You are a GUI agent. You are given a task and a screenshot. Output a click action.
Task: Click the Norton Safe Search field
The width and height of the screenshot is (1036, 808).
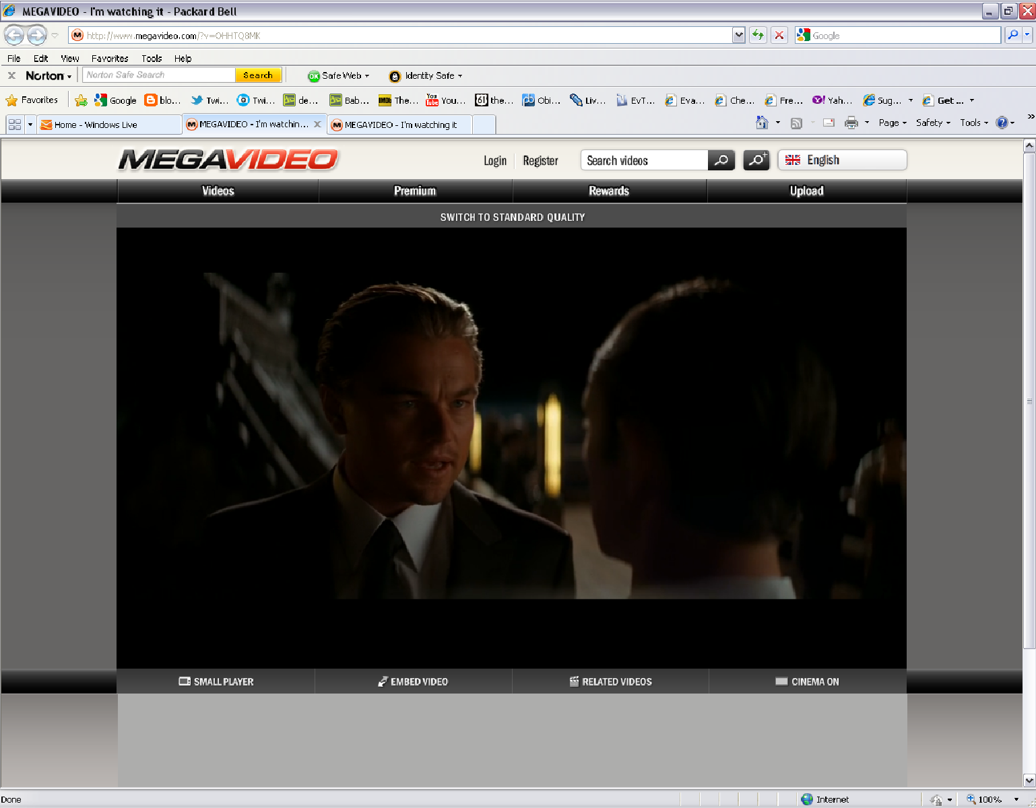coord(159,75)
